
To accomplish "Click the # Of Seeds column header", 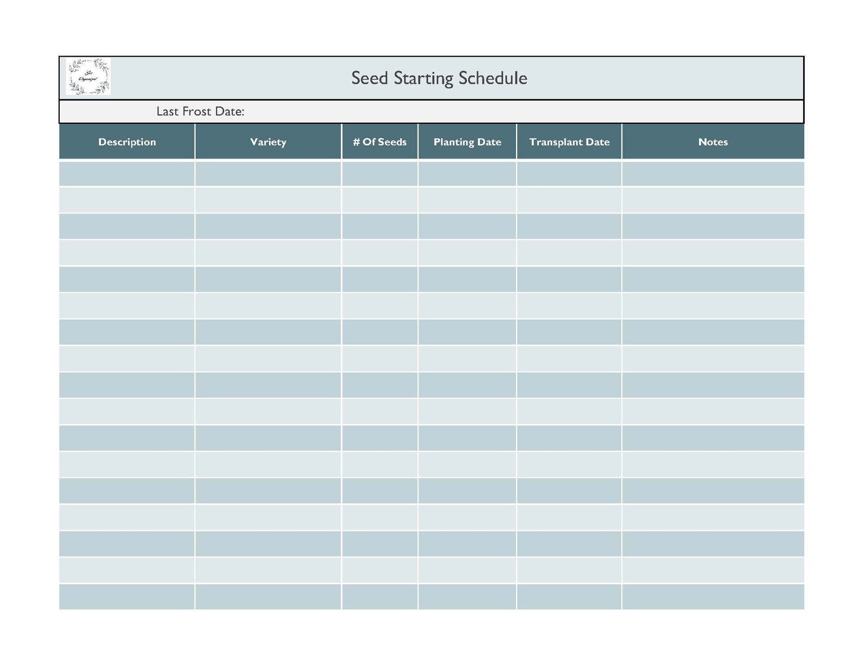I will pyautogui.click(x=380, y=142).
